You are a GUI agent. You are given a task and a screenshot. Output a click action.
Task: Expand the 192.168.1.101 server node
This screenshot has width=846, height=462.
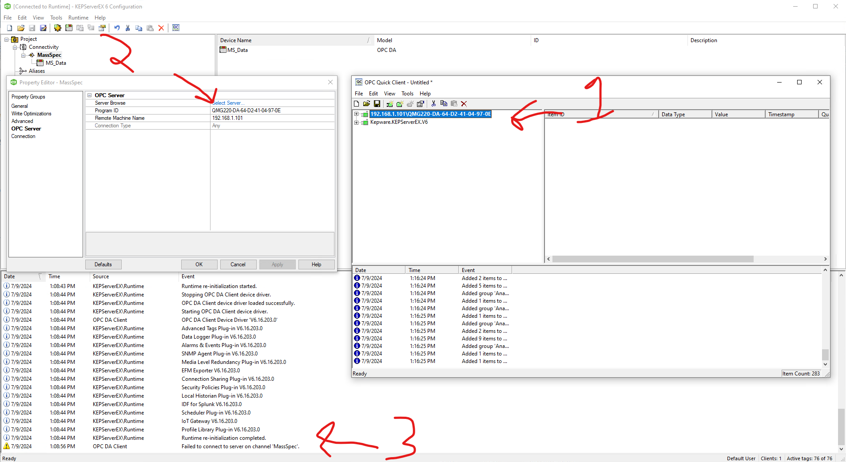click(357, 114)
